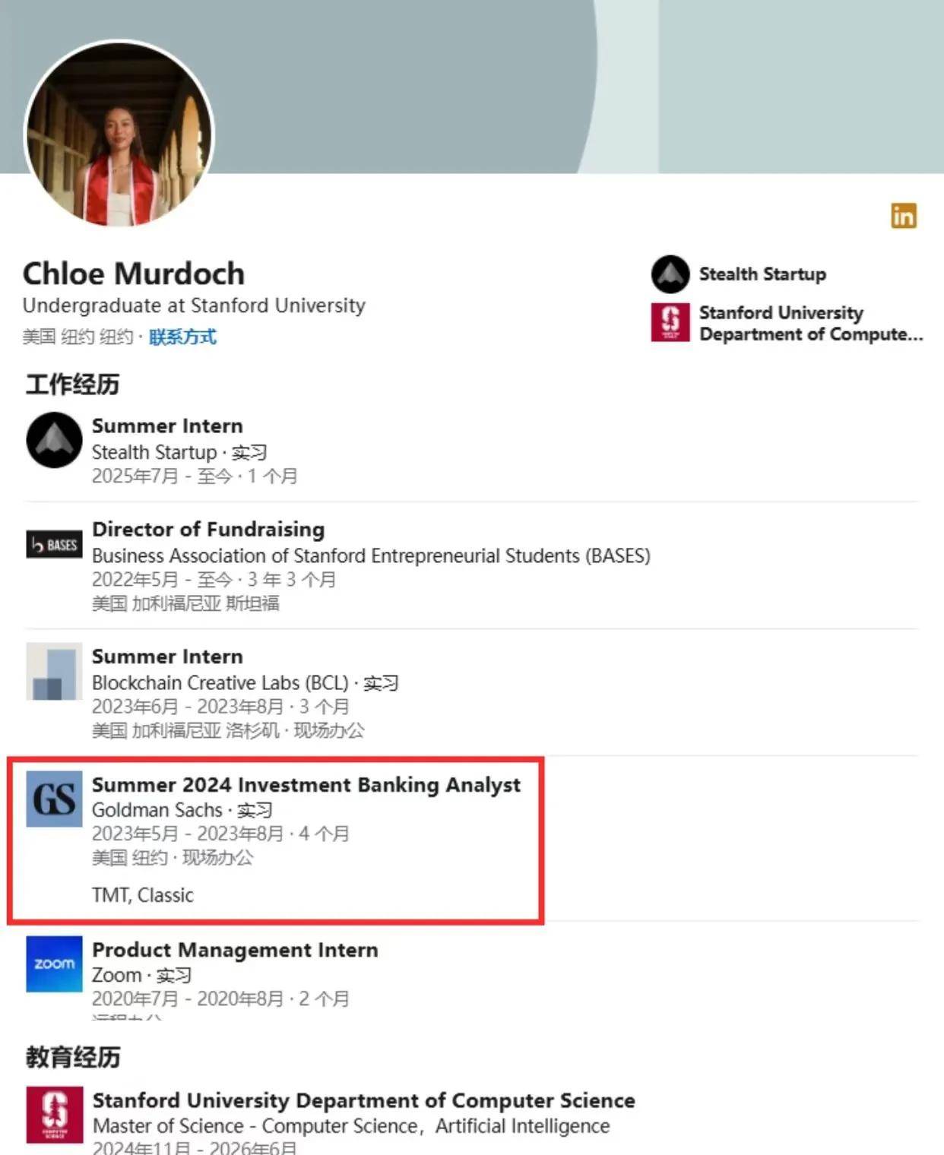Click the BASES organization logo
This screenshot has height=1155, width=944.
pyautogui.click(x=54, y=545)
